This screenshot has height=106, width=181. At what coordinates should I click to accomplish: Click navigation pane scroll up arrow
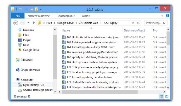(x=55, y=30)
